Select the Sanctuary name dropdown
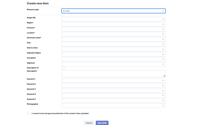 coord(113,39)
